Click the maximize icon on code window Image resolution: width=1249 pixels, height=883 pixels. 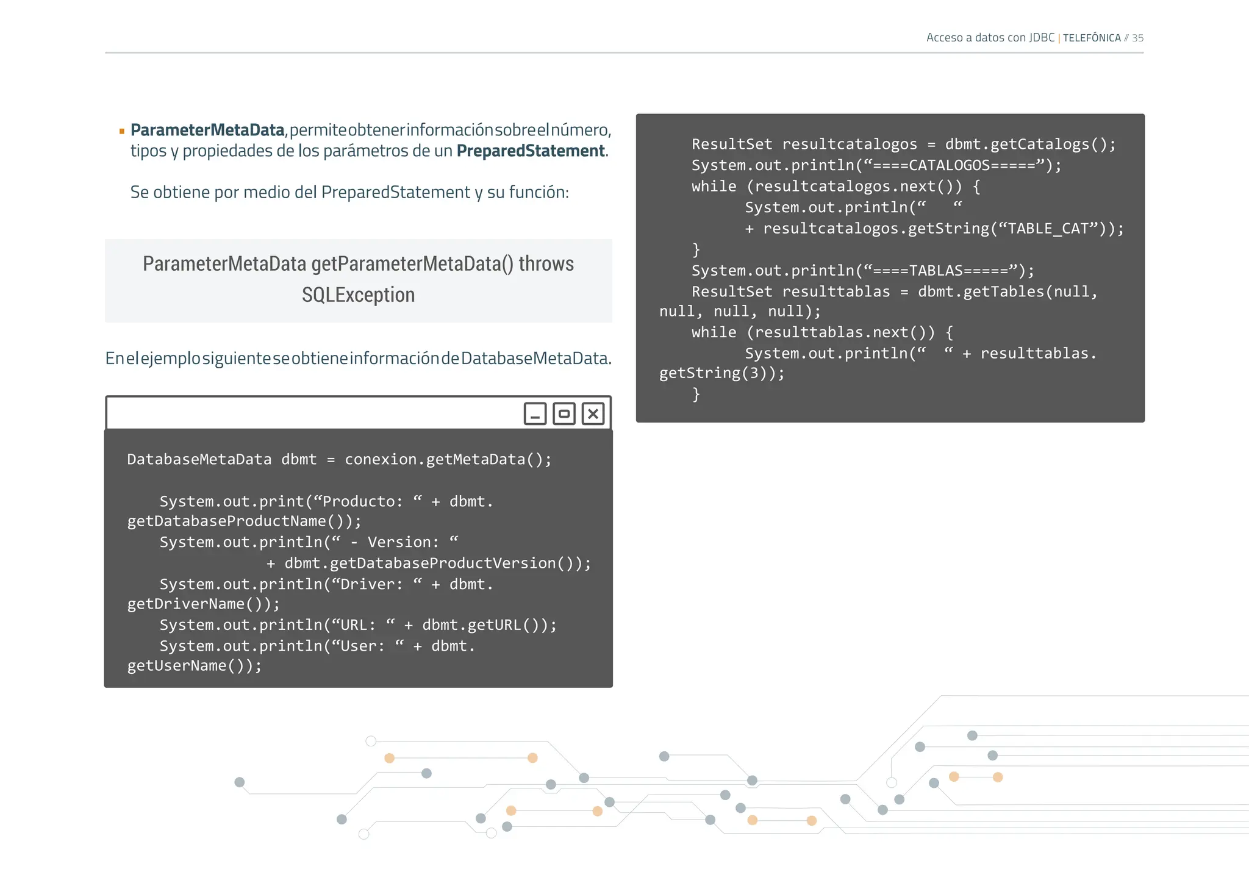(564, 413)
